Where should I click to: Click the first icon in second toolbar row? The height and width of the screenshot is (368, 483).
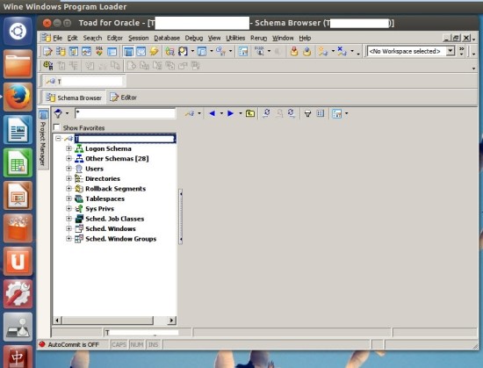click(48, 66)
